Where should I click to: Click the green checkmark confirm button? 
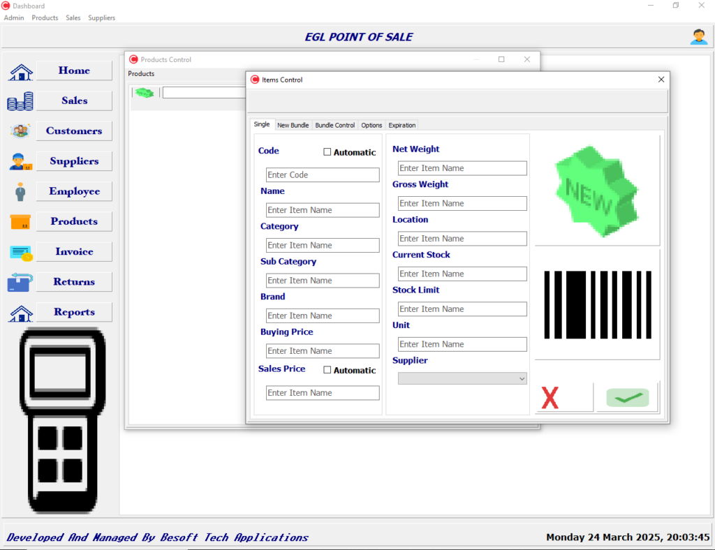coord(627,398)
